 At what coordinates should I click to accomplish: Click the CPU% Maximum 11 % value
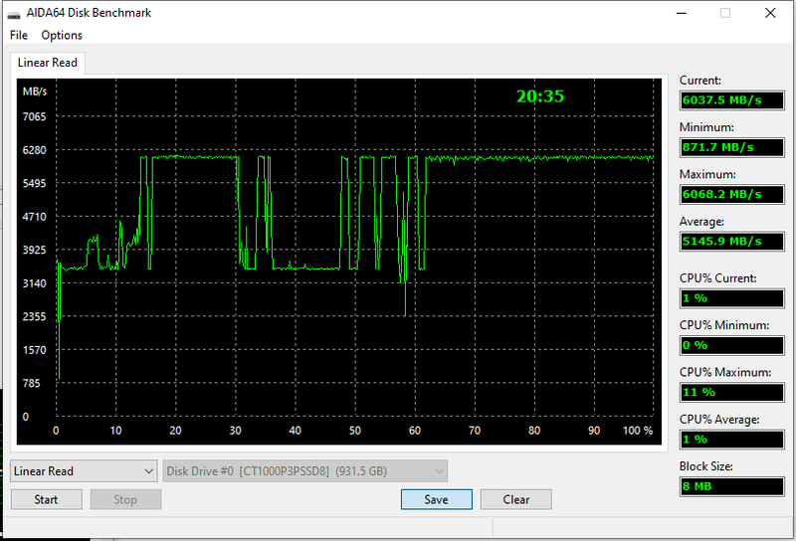tap(732, 392)
